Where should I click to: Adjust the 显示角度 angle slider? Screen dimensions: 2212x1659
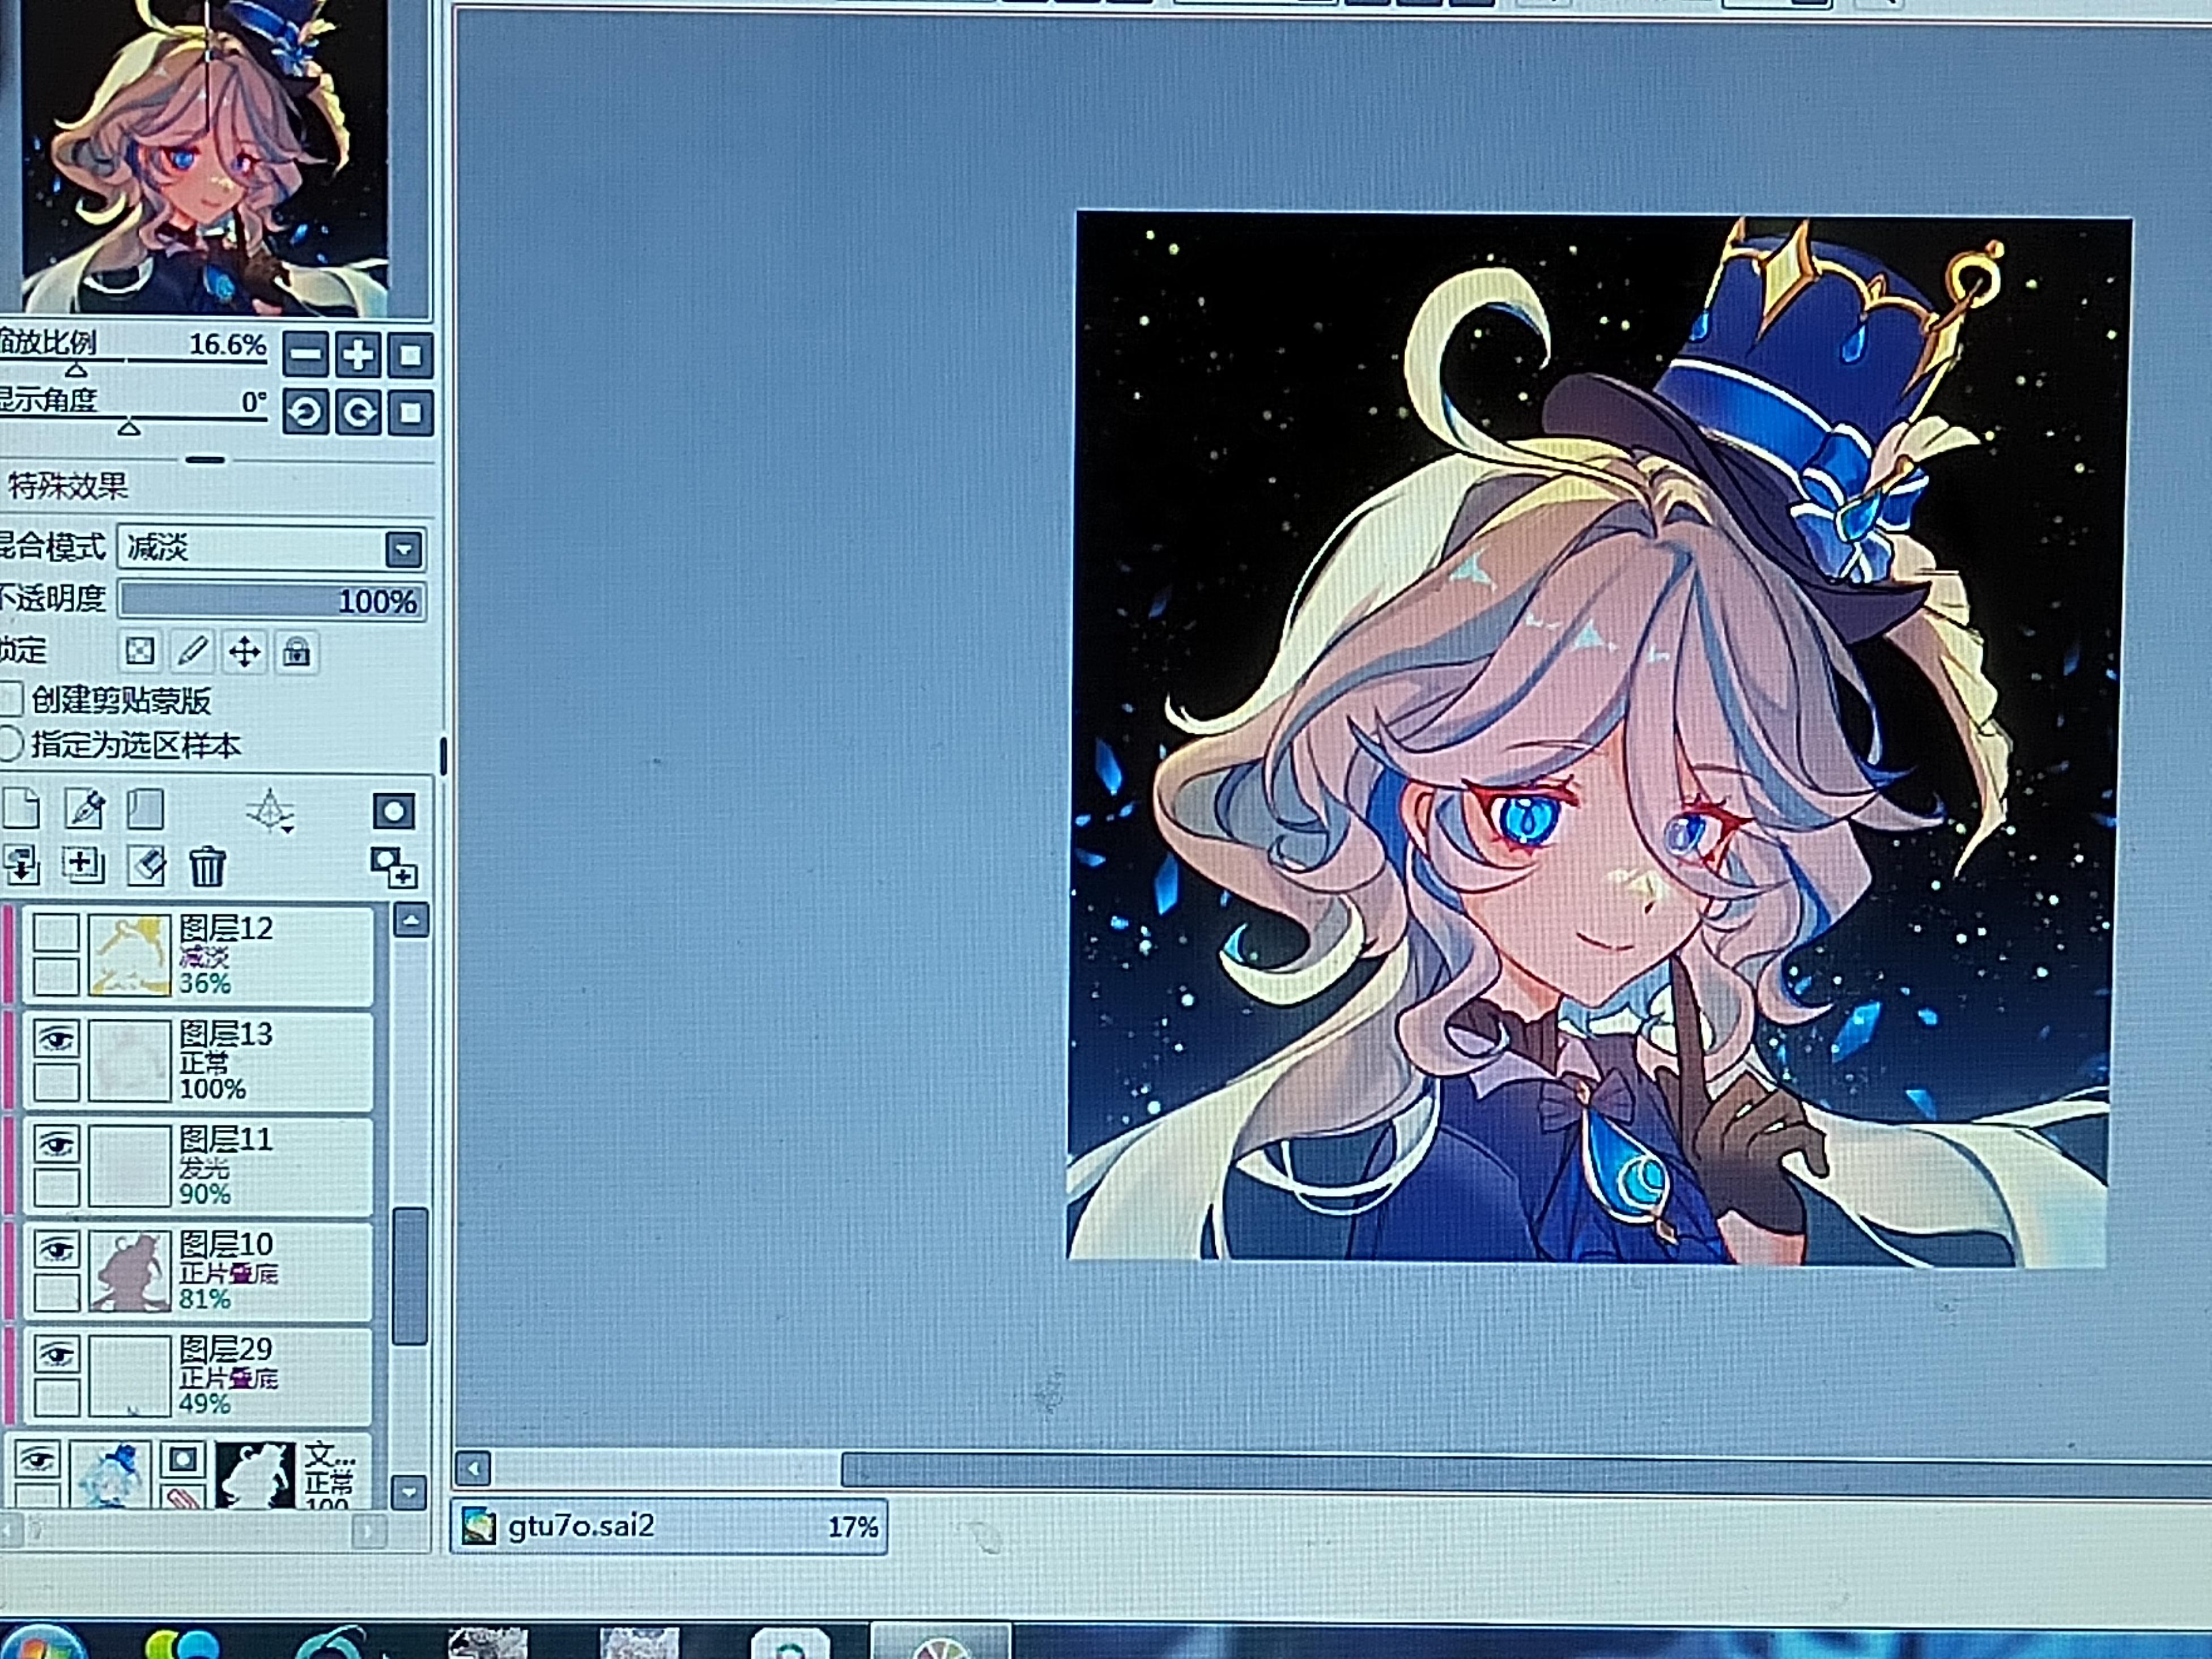point(128,428)
